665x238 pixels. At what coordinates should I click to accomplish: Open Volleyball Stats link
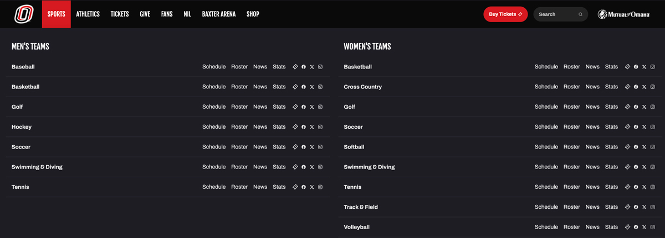click(x=611, y=227)
